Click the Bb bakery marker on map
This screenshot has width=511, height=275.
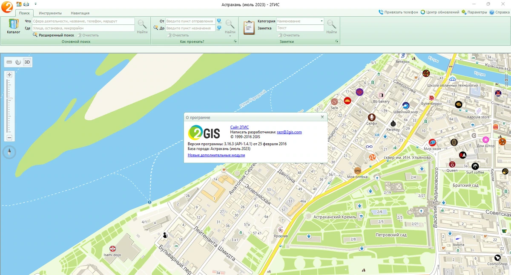(x=381, y=95)
